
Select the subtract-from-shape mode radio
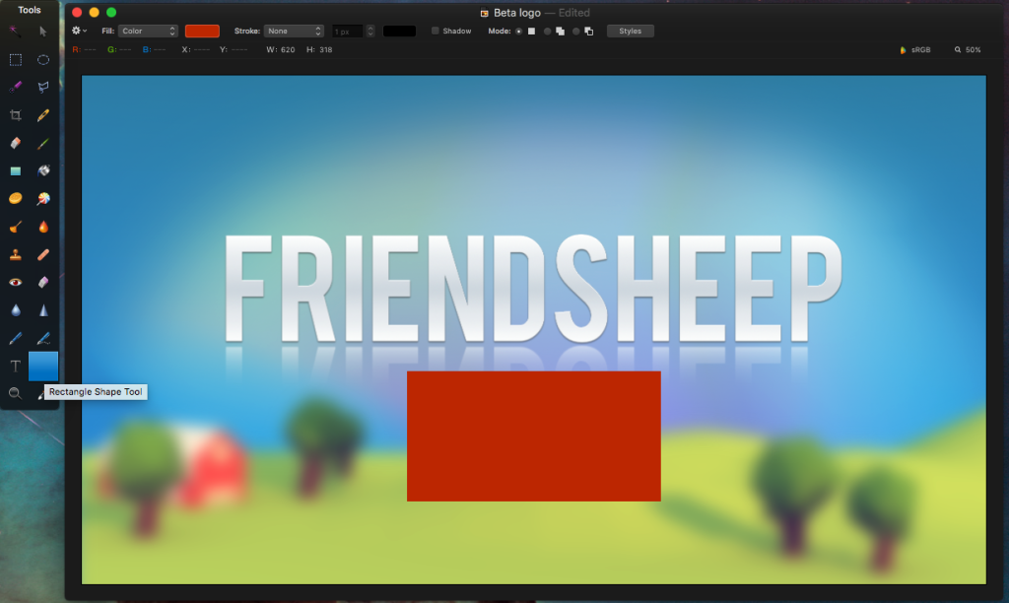(575, 31)
